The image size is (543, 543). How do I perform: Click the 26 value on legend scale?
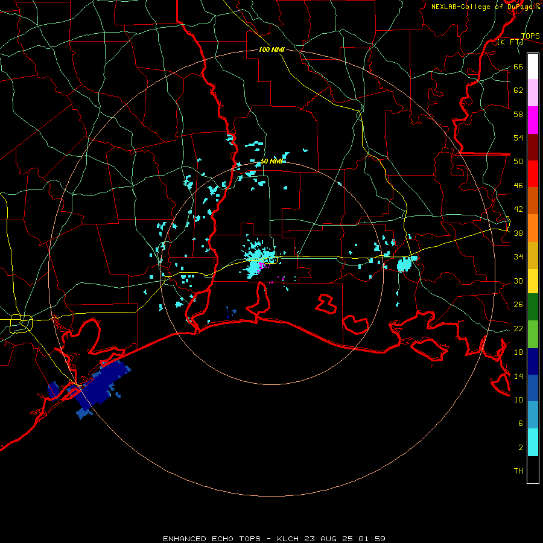click(x=518, y=305)
